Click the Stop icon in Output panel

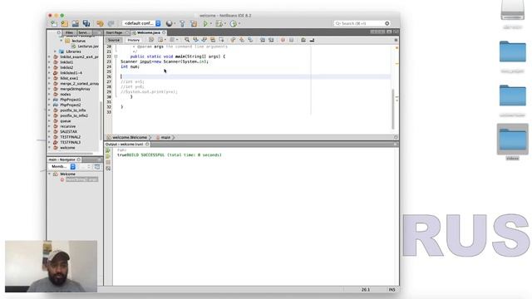(108, 163)
